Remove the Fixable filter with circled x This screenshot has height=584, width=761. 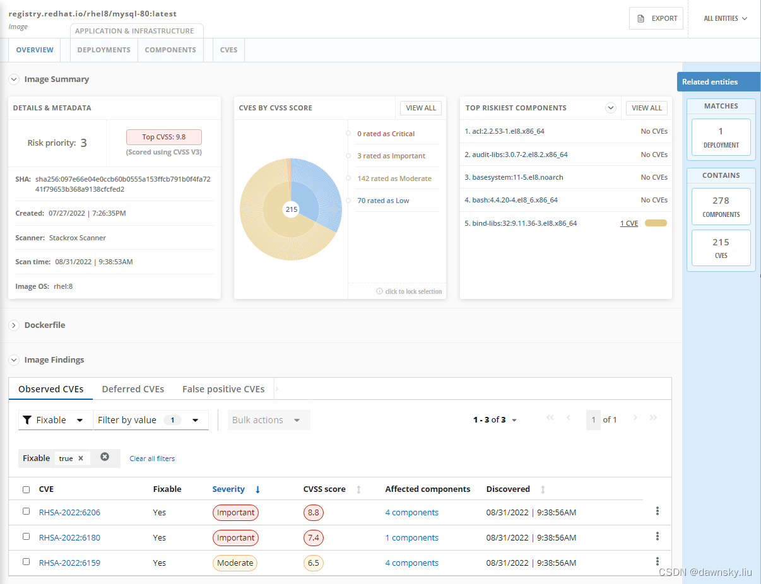(x=105, y=457)
